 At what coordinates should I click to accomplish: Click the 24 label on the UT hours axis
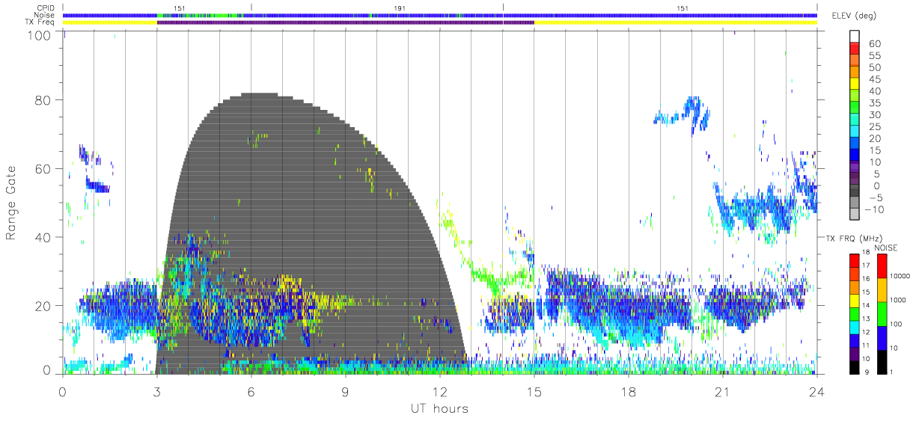tap(816, 391)
